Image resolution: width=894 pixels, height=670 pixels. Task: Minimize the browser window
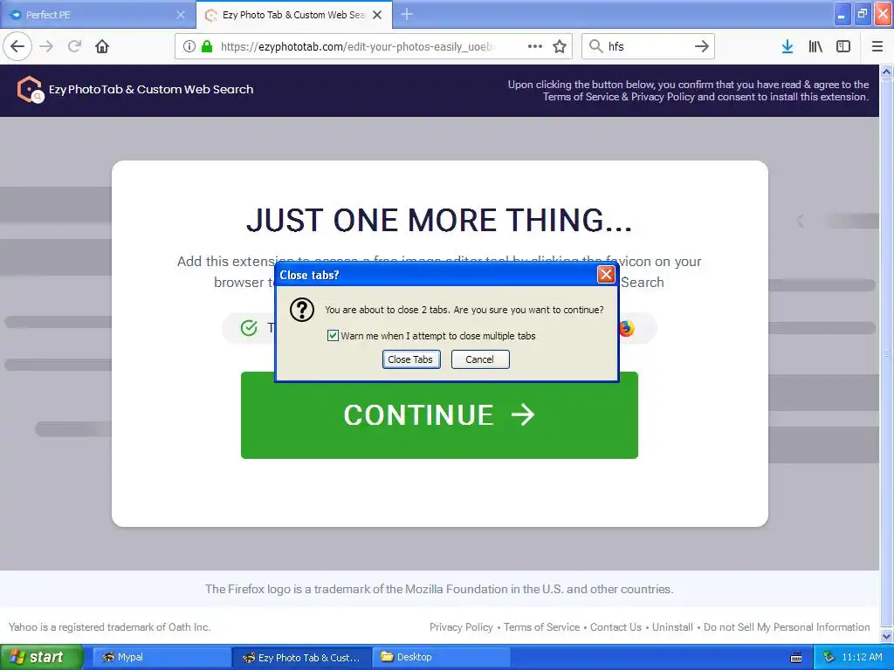[842, 14]
